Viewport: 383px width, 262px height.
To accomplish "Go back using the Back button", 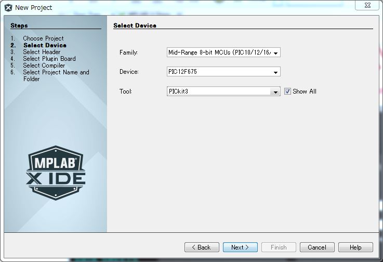I will pos(202,247).
